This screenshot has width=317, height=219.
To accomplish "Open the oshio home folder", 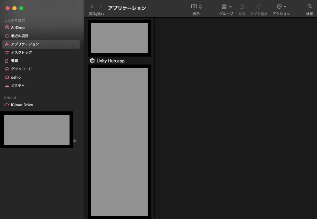I will [41, 77].
